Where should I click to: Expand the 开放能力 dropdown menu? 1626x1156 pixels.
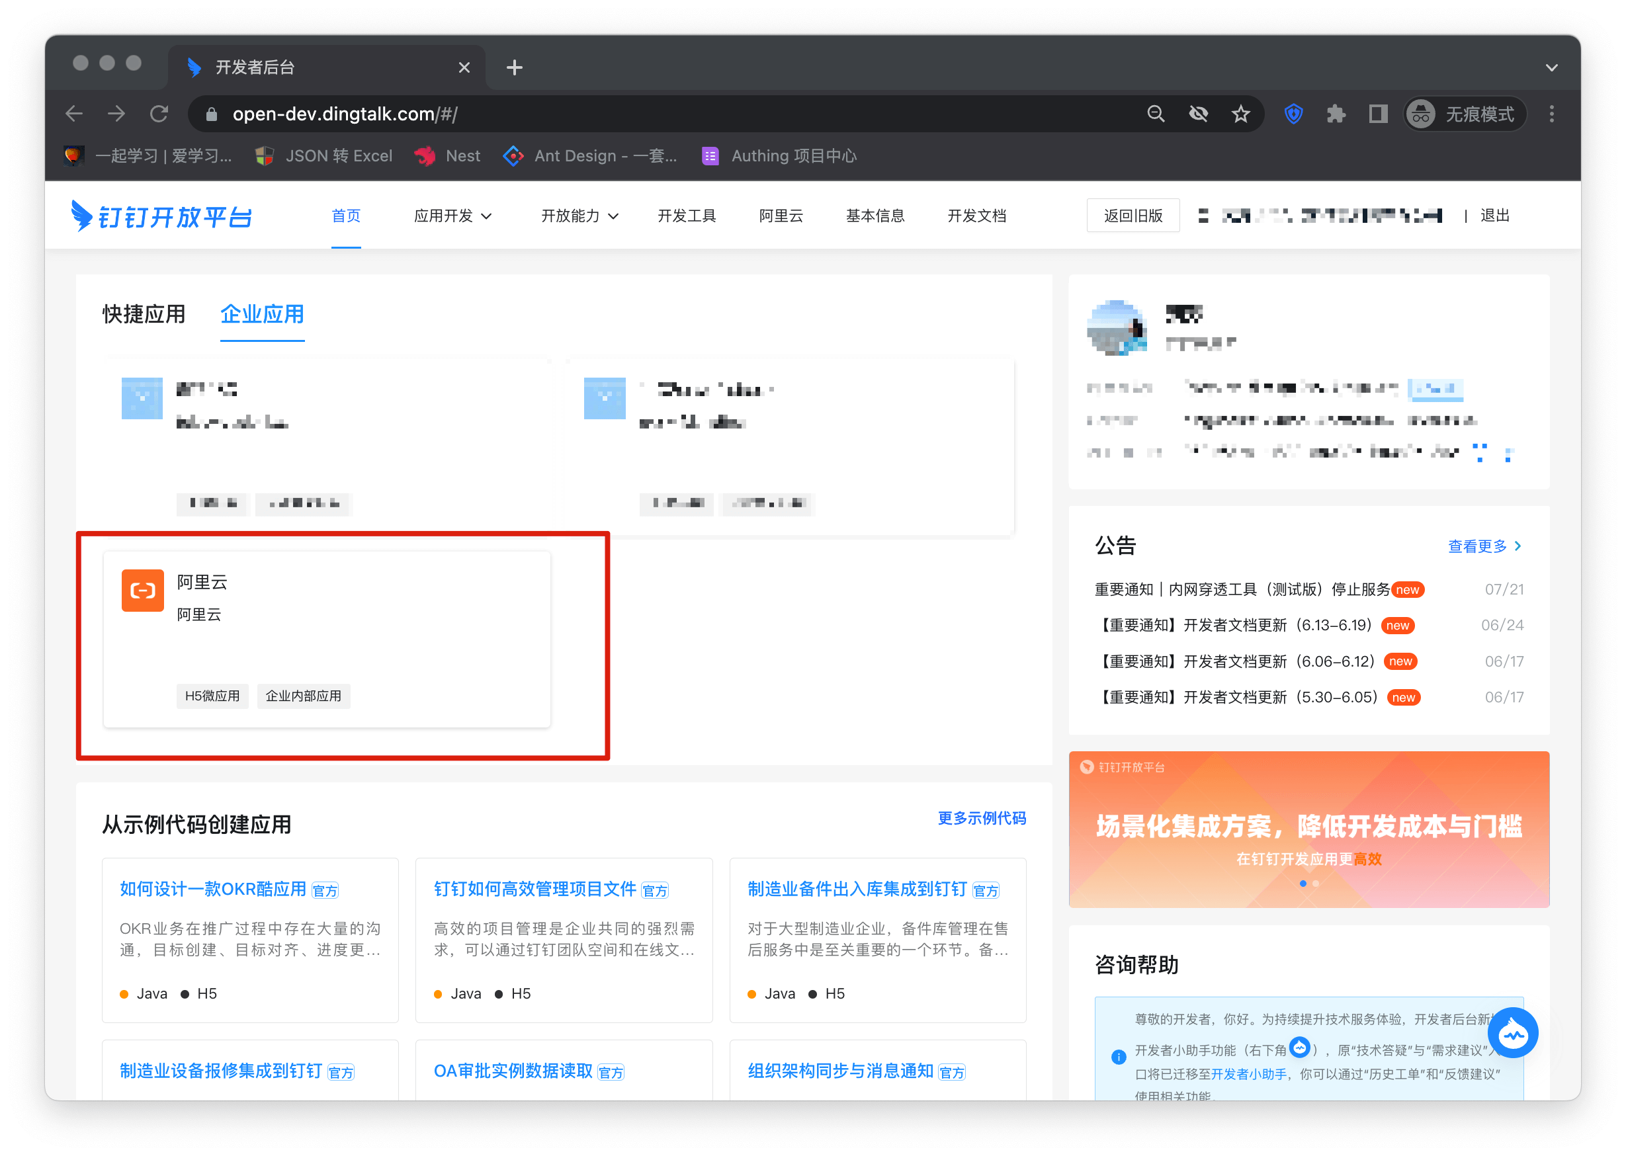pos(579,216)
